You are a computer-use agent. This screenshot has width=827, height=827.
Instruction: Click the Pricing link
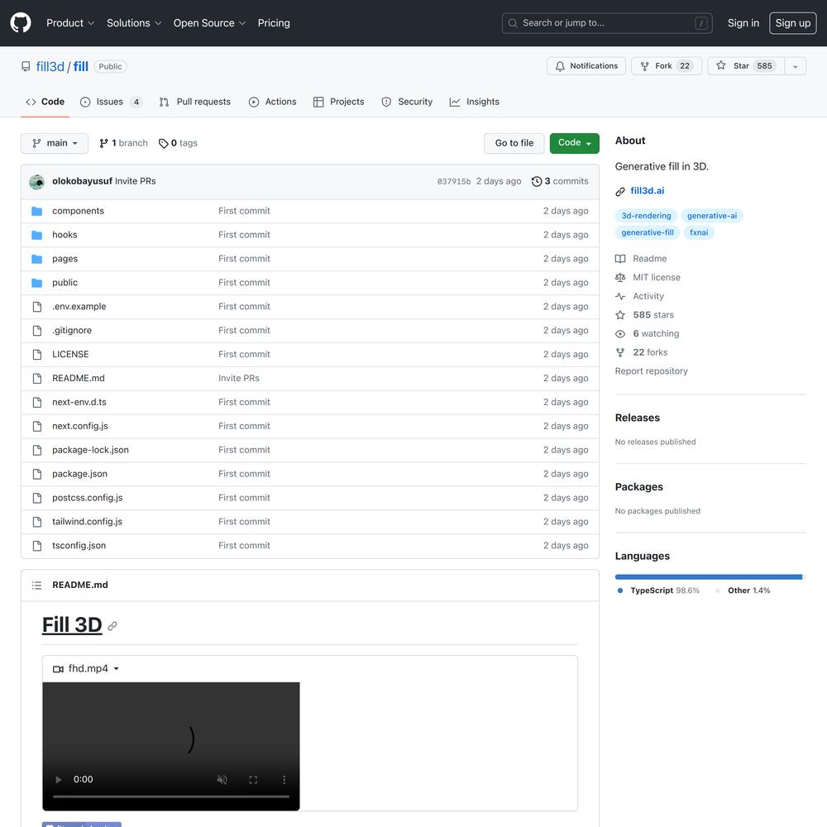[x=274, y=23]
